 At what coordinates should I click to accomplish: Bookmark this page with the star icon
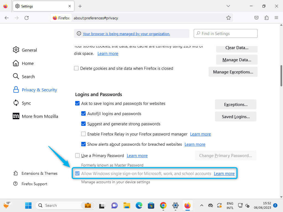tap(229, 17)
